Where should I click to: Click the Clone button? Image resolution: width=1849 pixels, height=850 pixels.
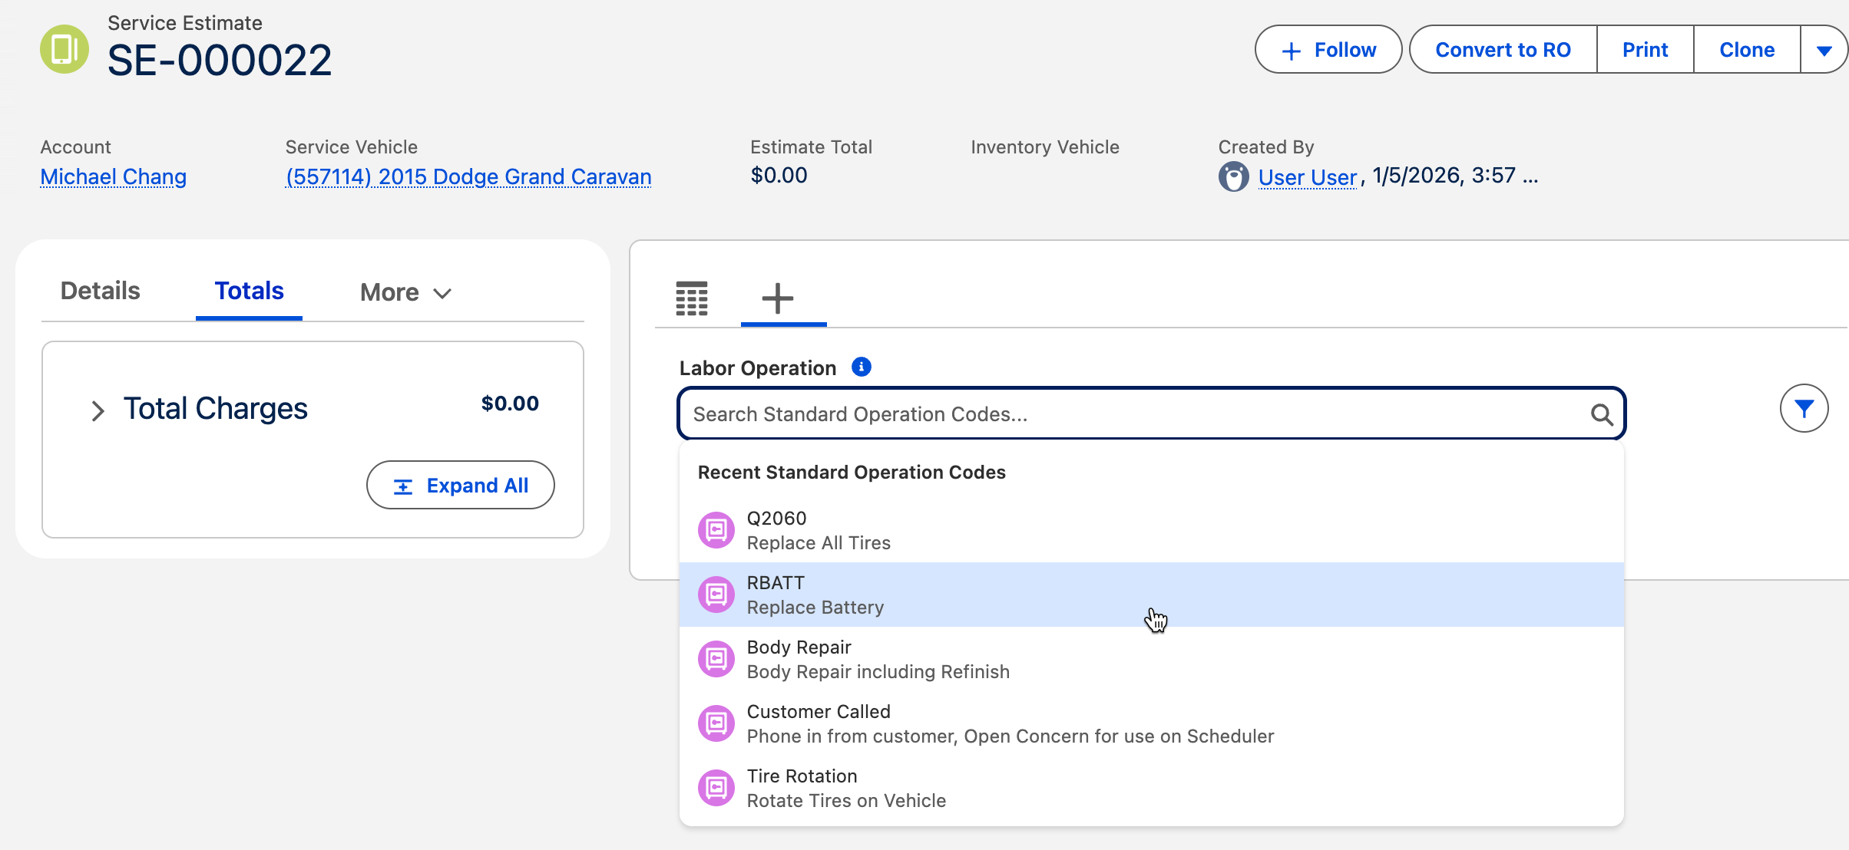[x=1747, y=50]
